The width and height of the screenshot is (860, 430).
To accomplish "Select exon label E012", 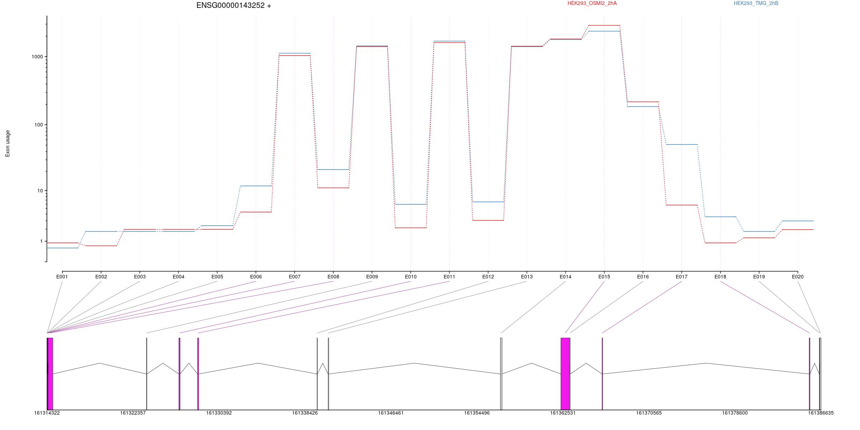I will [488, 277].
